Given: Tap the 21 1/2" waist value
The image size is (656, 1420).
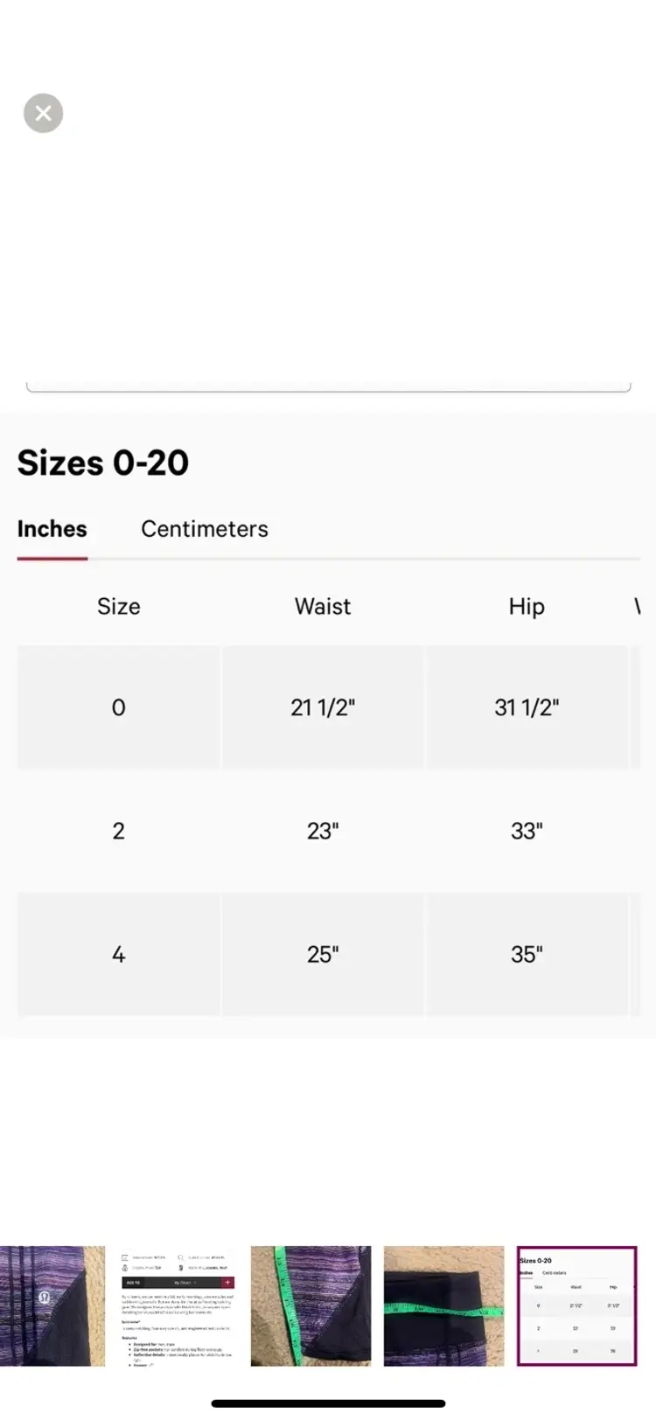Looking at the screenshot, I should click(x=322, y=707).
